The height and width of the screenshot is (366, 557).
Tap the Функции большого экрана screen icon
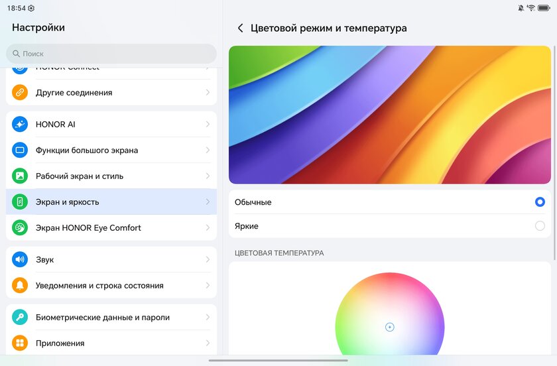[20, 150]
